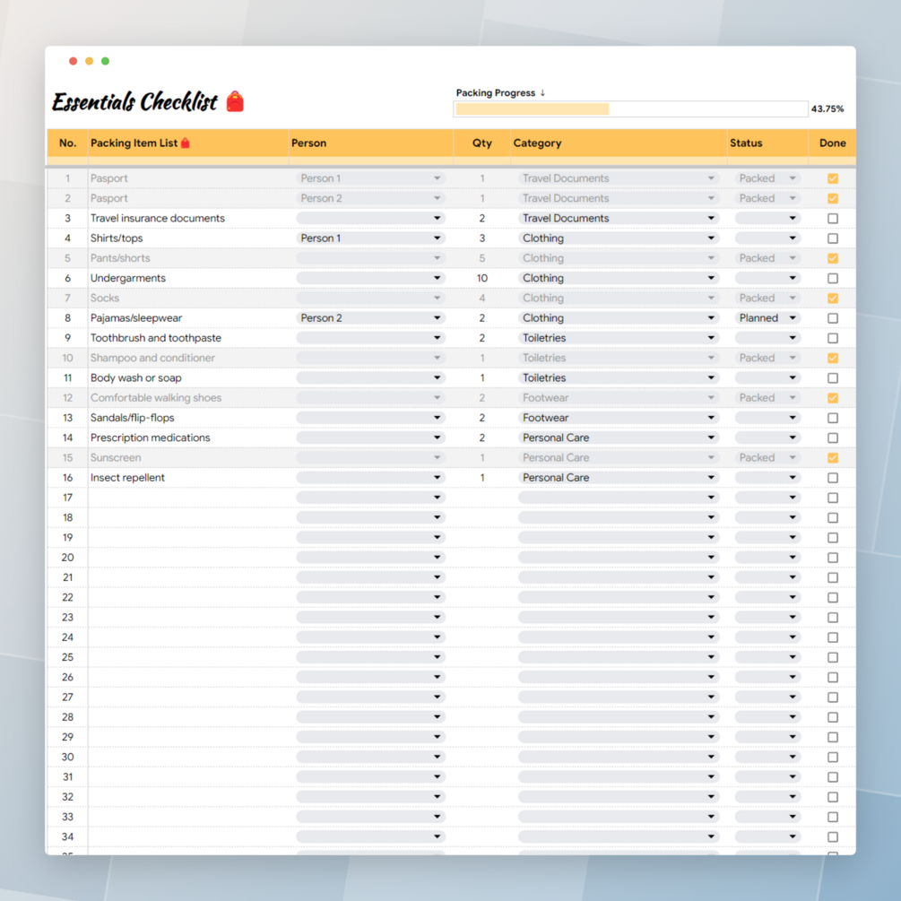This screenshot has width=901, height=901.
Task: Check the Done box in row 25
Action: coord(833,657)
